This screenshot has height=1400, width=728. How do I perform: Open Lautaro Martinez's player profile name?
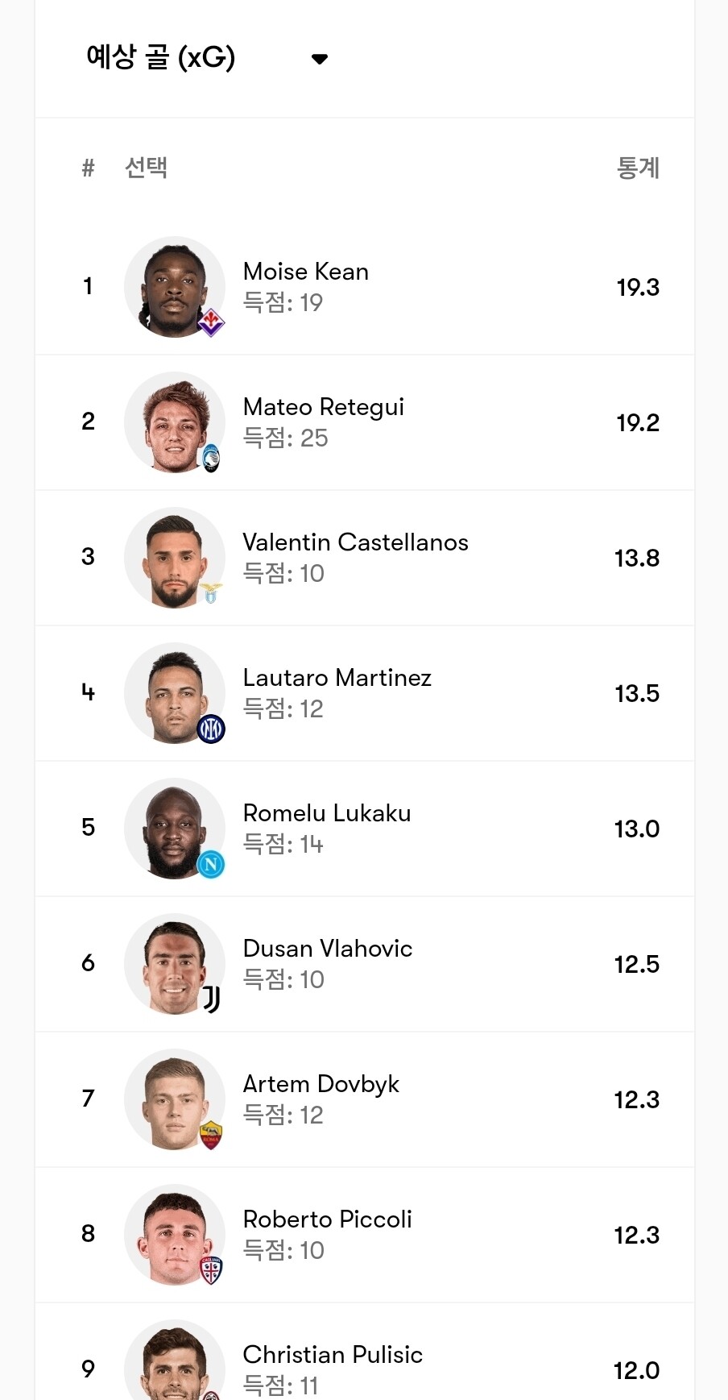tap(337, 678)
